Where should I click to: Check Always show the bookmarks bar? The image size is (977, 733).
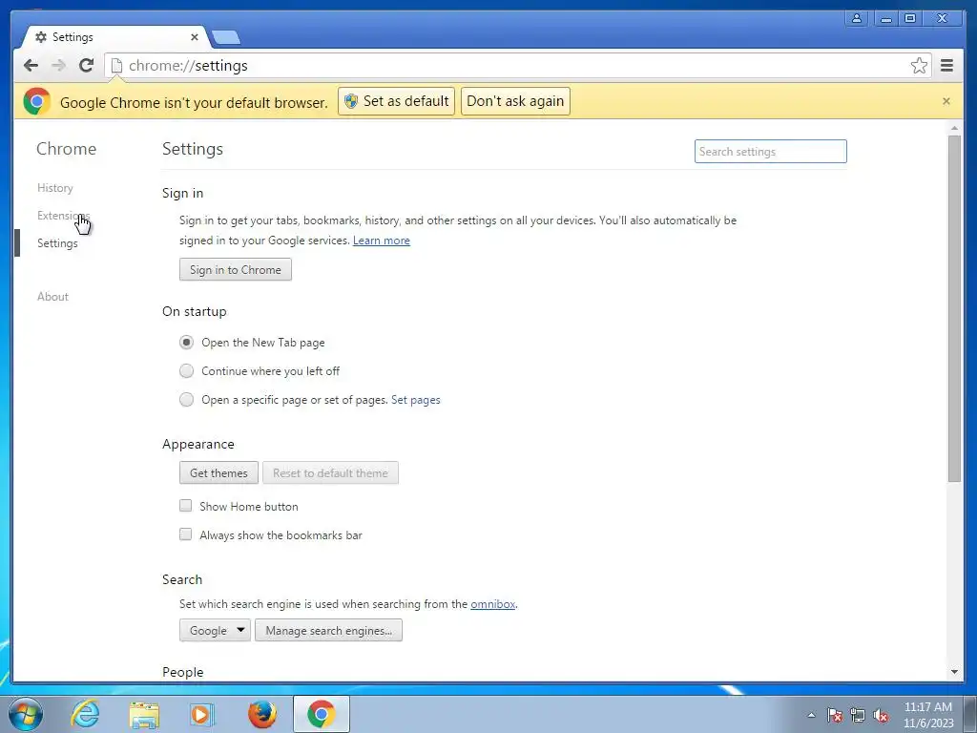[186, 534]
